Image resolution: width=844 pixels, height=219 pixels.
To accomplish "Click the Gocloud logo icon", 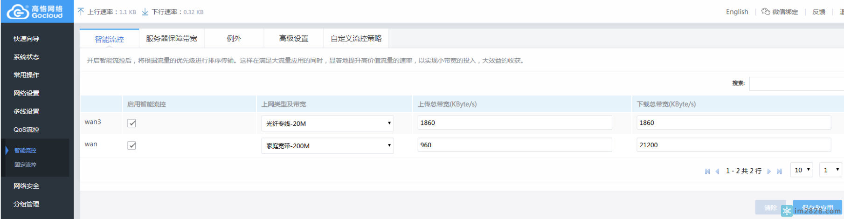I will pyautogui.click(x=18, y=12).
